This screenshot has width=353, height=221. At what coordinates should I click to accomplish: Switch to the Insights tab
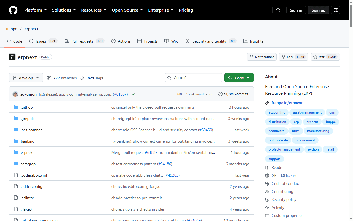tap(253, 41)
